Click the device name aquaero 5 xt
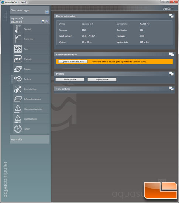This screenshot has height=203, width=179. (87, 24)
